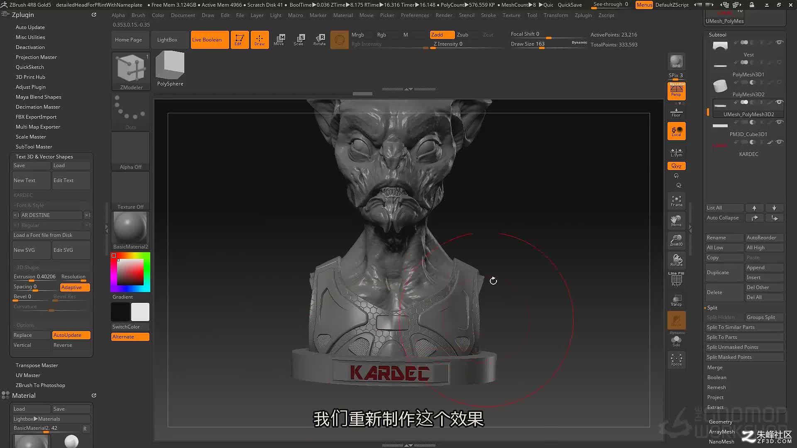Expand the Merge section

point(715,368)
